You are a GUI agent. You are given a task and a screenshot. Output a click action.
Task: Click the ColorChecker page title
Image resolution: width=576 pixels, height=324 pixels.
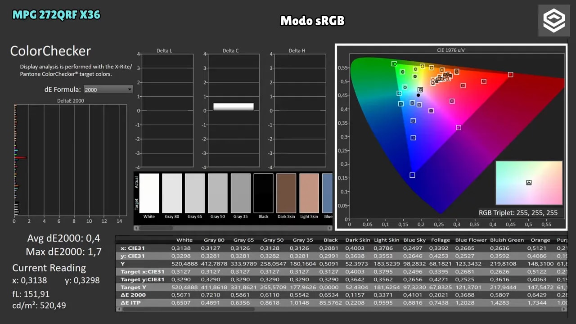click(x=50, y=51)
